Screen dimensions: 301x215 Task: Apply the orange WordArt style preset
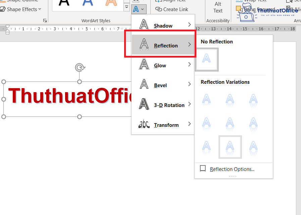point(111,4)
